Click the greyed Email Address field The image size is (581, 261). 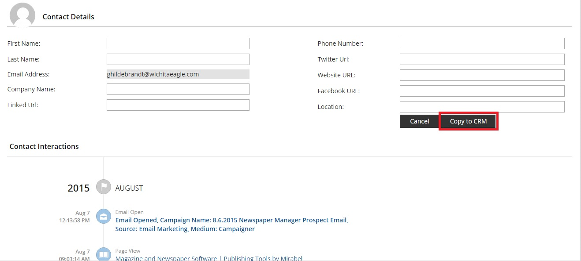pyautogui.click(x=178, y=74)
